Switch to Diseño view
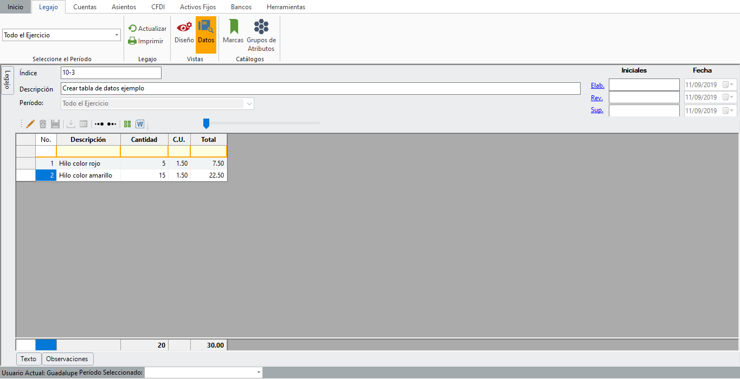The image size is (740, 379). click(184, 31)
